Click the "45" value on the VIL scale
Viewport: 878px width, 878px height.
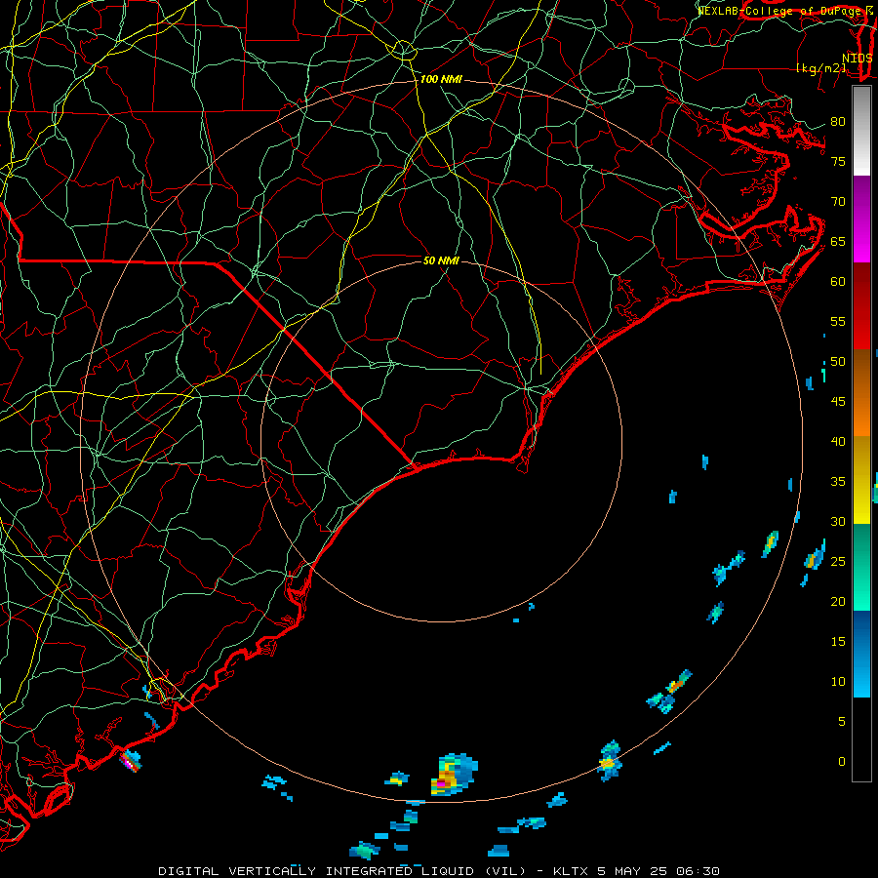[x=838, y=402]
